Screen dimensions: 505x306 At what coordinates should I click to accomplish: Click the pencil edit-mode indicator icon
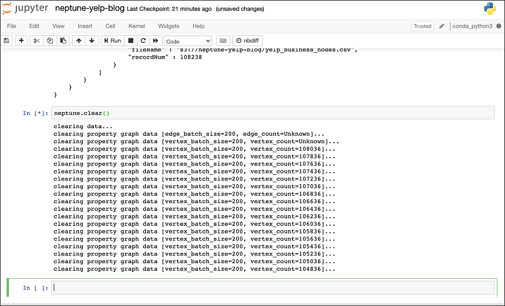(x=442, y=26)
